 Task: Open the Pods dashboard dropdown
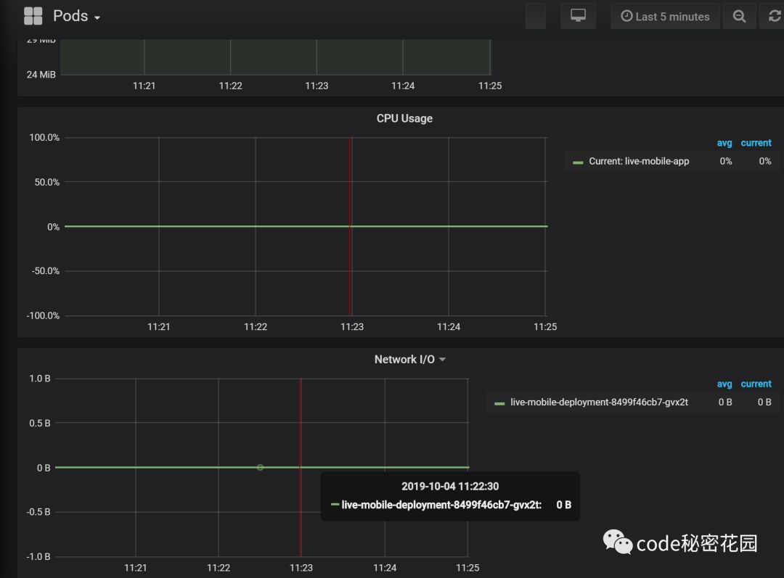pos(76,16)
